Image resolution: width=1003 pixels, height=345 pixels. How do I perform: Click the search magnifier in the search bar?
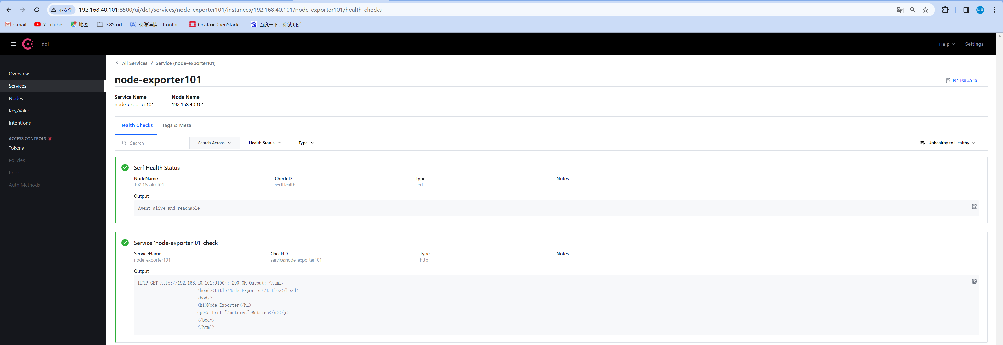coord(124,143)
